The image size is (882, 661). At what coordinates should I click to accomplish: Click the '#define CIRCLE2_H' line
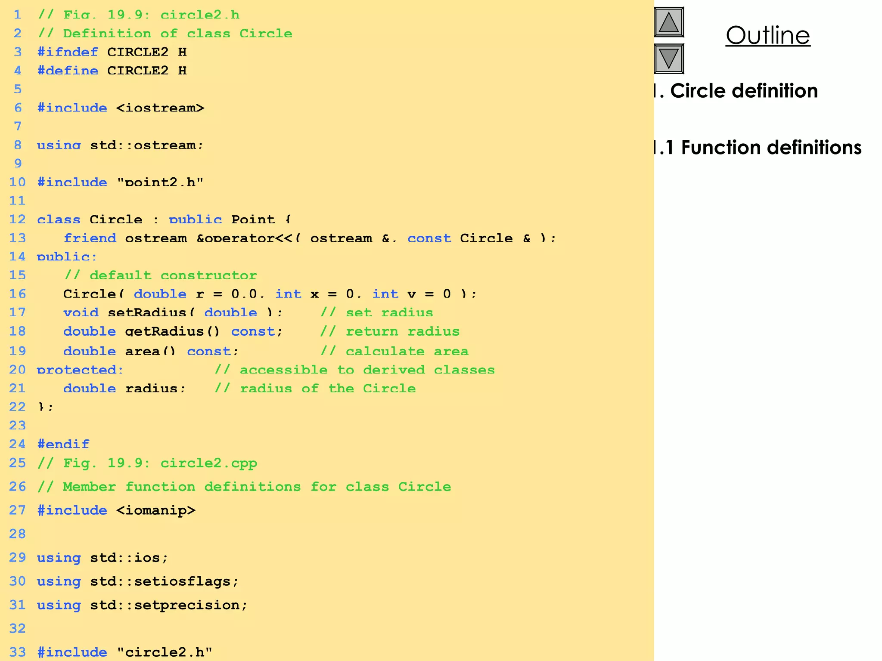(x=112, y=71)
